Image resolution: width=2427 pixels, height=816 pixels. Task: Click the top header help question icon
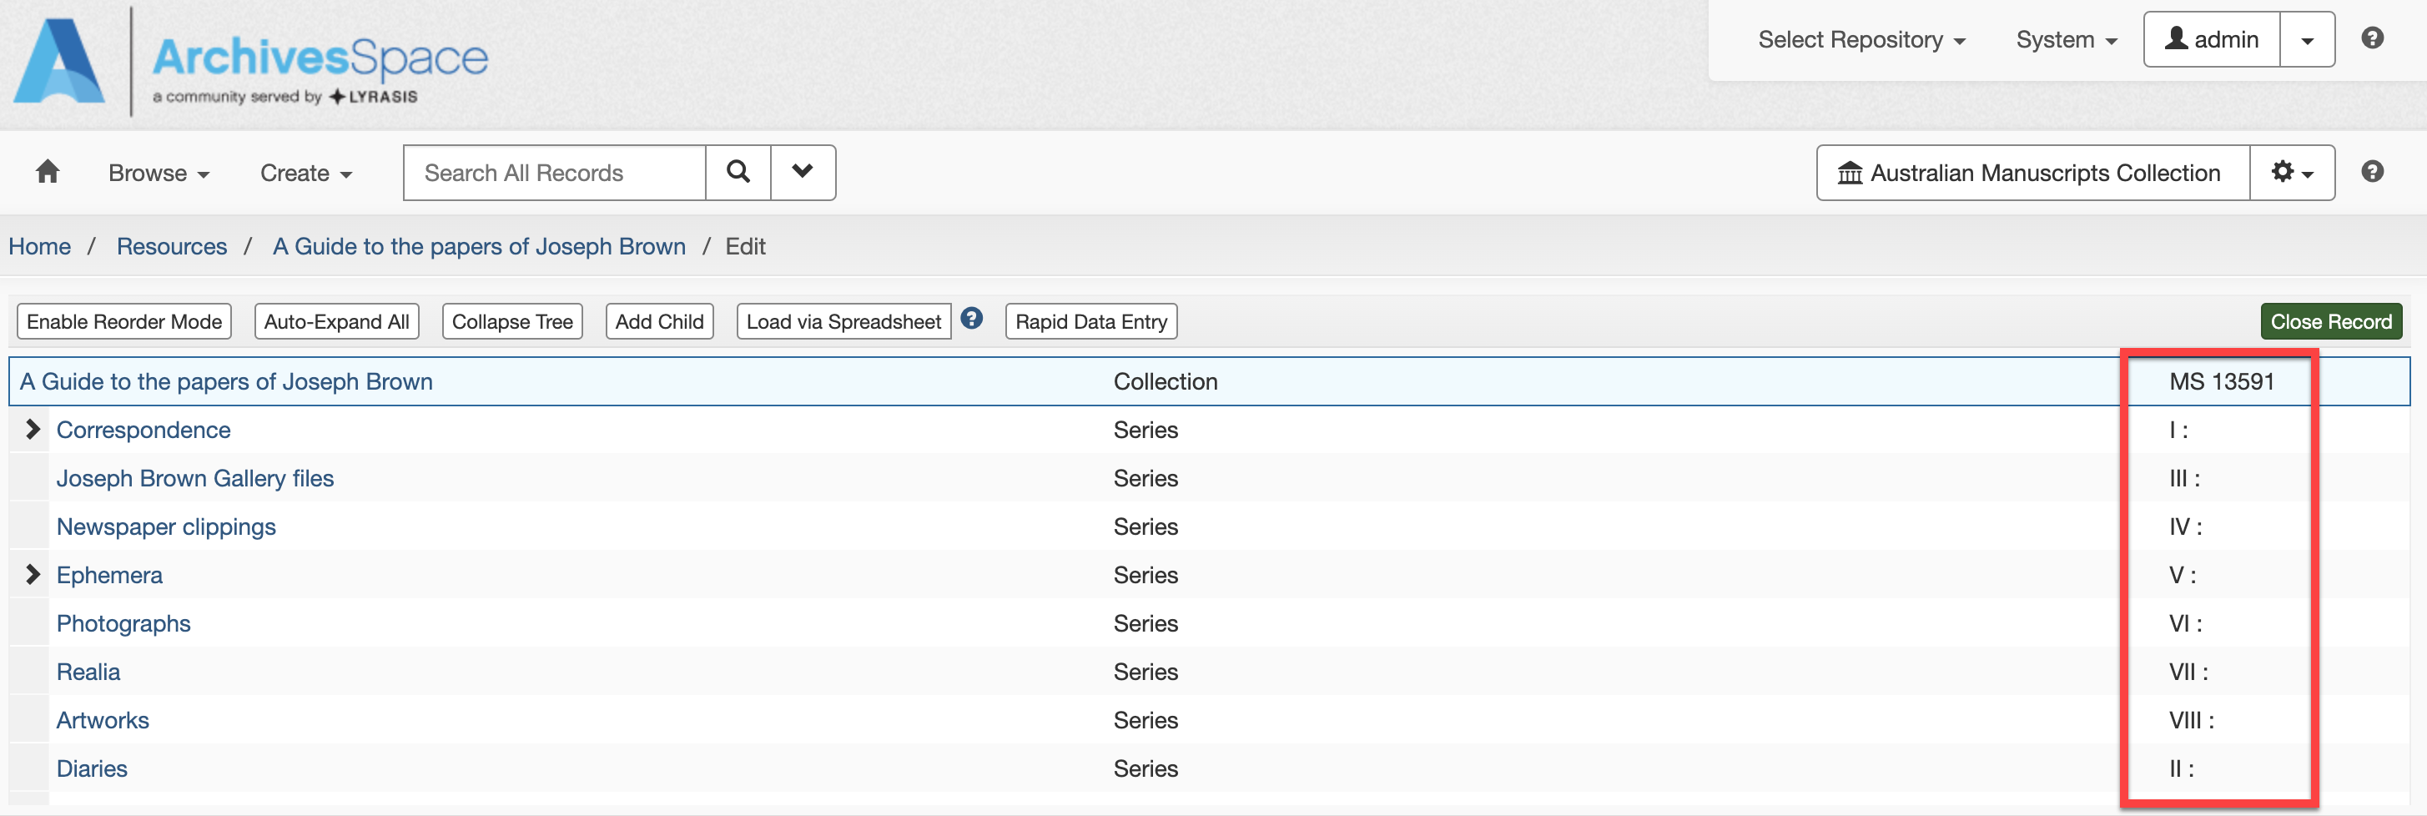coord(2371,38)
